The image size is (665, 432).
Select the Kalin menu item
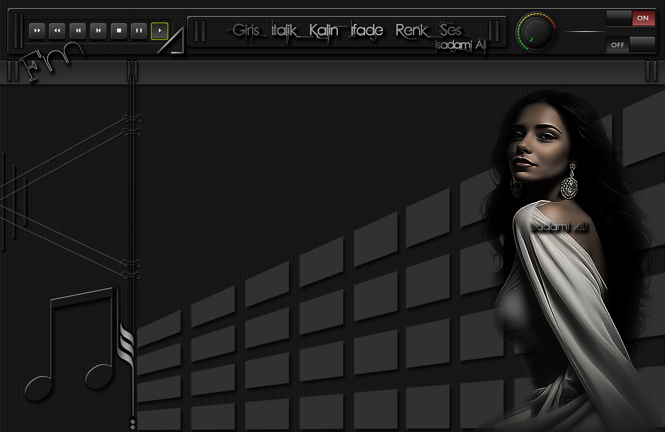click(324, 31)
